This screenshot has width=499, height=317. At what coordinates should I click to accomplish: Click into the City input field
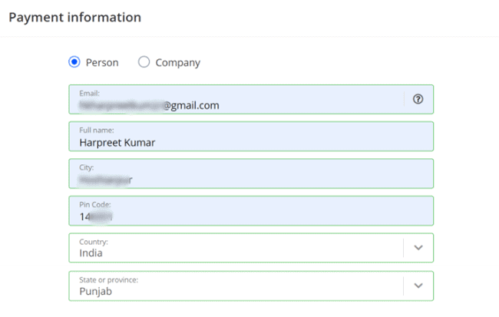(x=251, y=173)
